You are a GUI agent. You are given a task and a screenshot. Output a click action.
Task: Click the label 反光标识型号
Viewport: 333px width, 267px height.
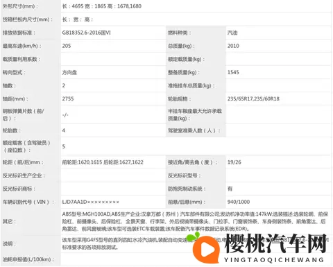[184, 175]
